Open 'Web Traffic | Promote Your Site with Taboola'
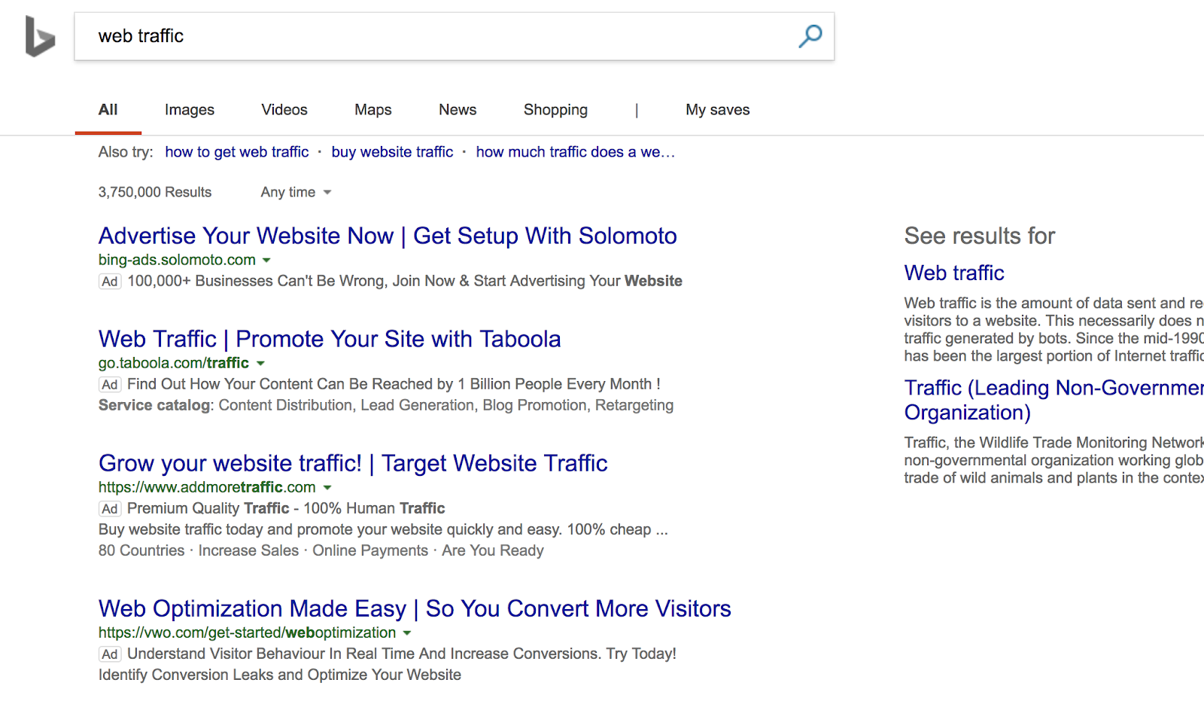Viewport: 1204px width, 701px height. [x=330, y=340]
